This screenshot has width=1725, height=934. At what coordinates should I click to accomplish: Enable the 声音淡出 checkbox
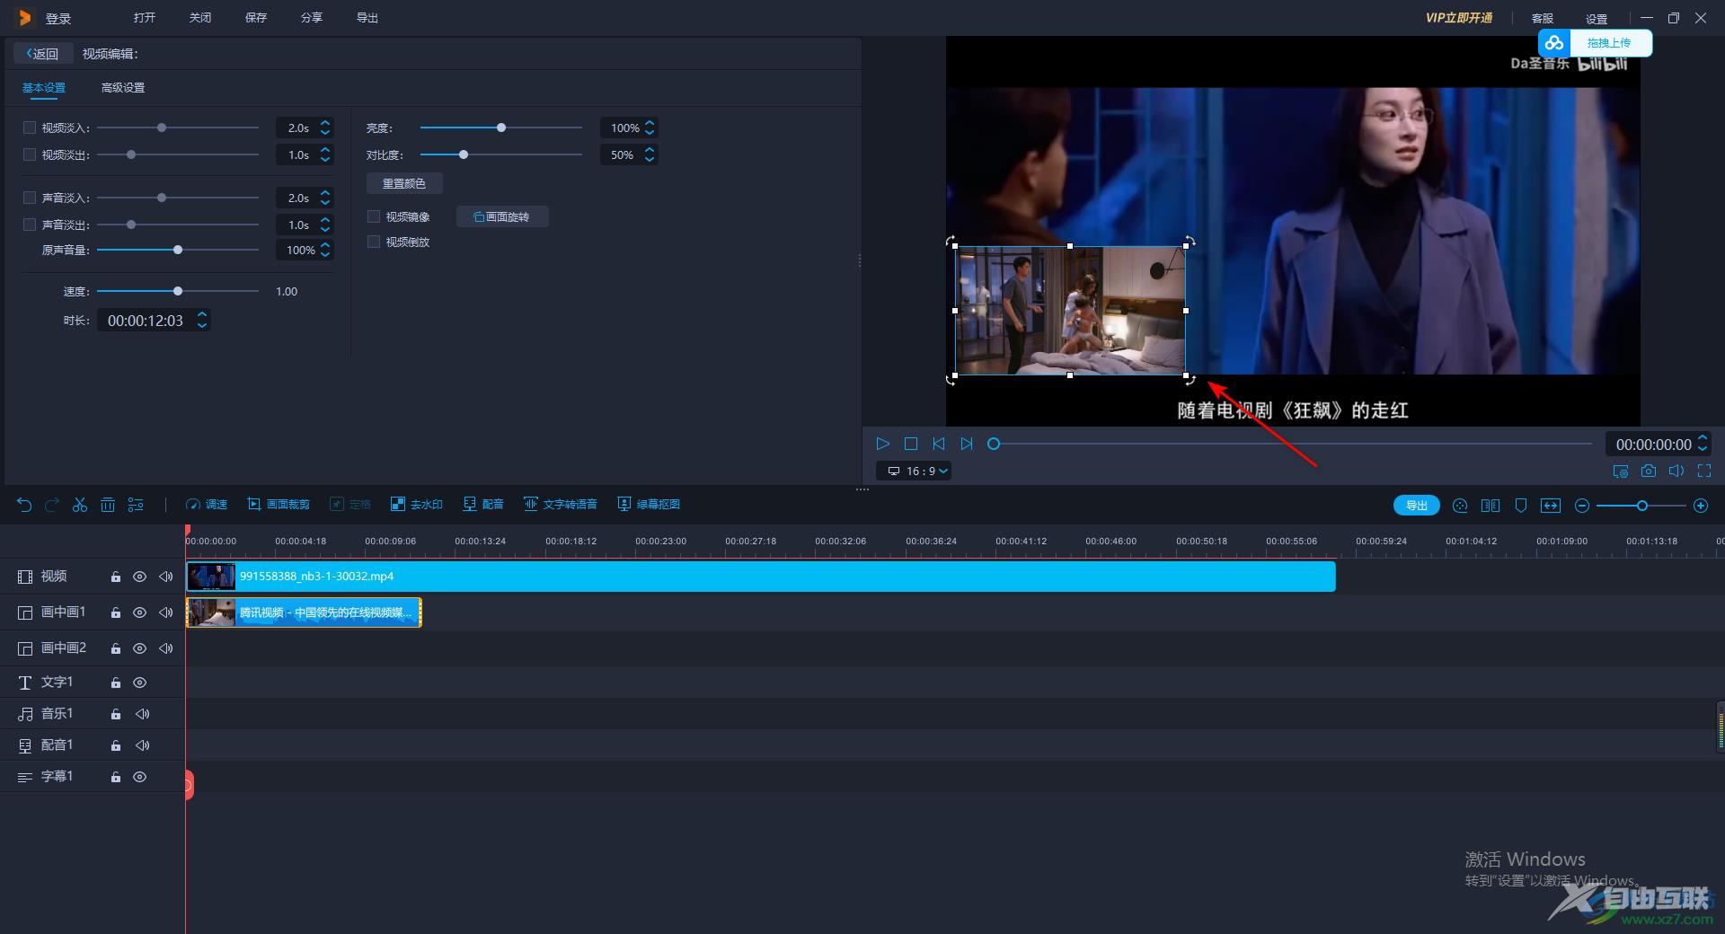point(30,225)
